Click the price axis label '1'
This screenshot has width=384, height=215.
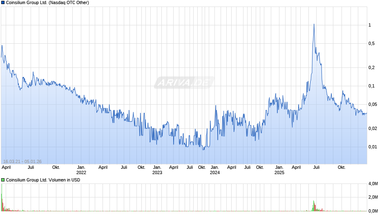(x=370, y=25)
